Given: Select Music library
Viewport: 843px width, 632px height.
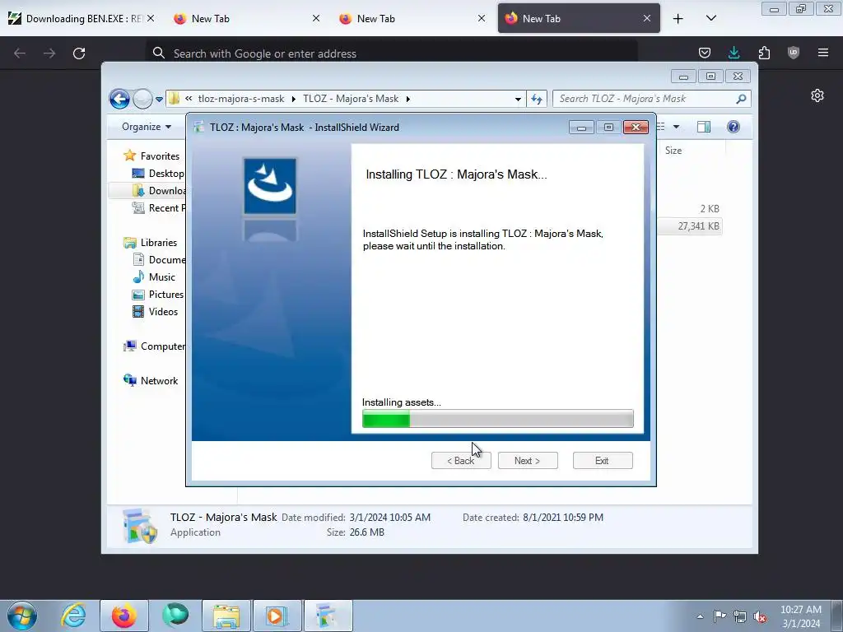Looking at the screenshot, I should click(x=154, y=276).
